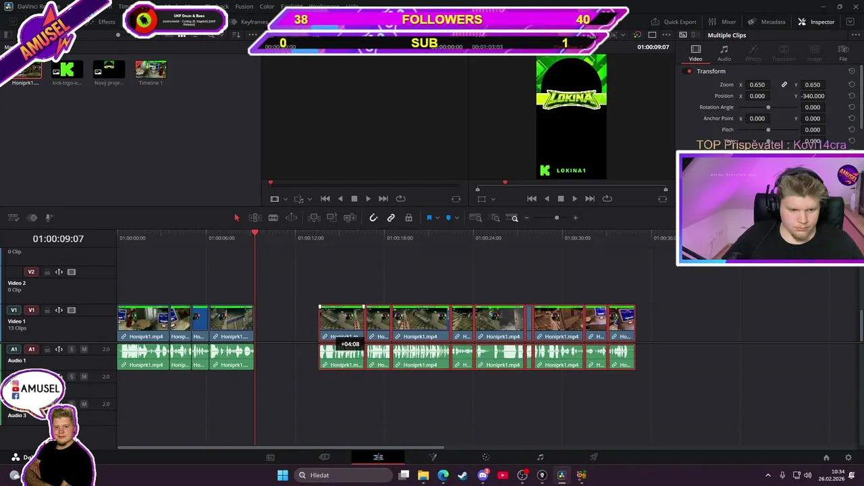Open the Inspector three-dot options menu

coord(856,35)
